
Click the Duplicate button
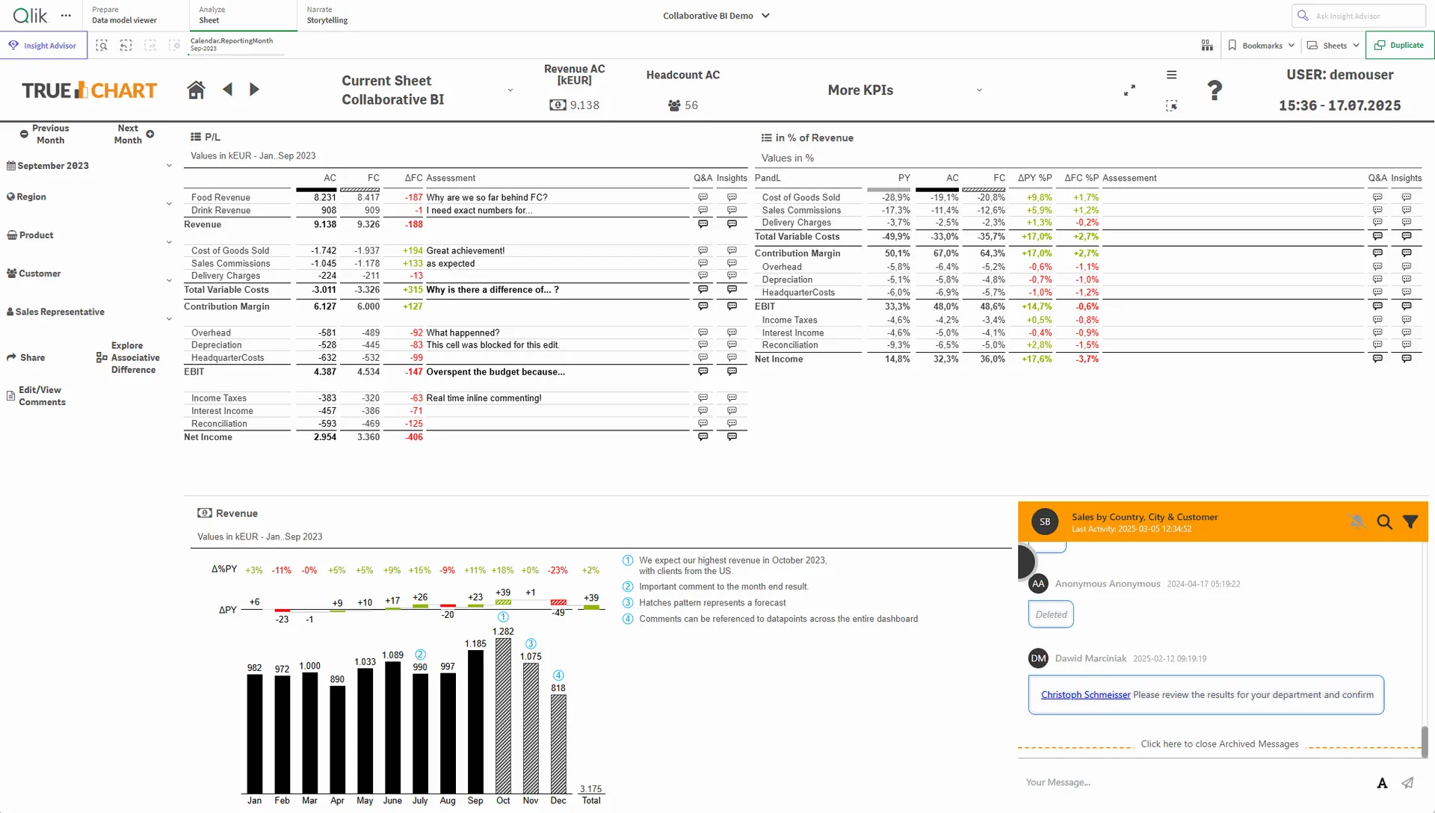pyautogui.click(x=1399, y=46)
